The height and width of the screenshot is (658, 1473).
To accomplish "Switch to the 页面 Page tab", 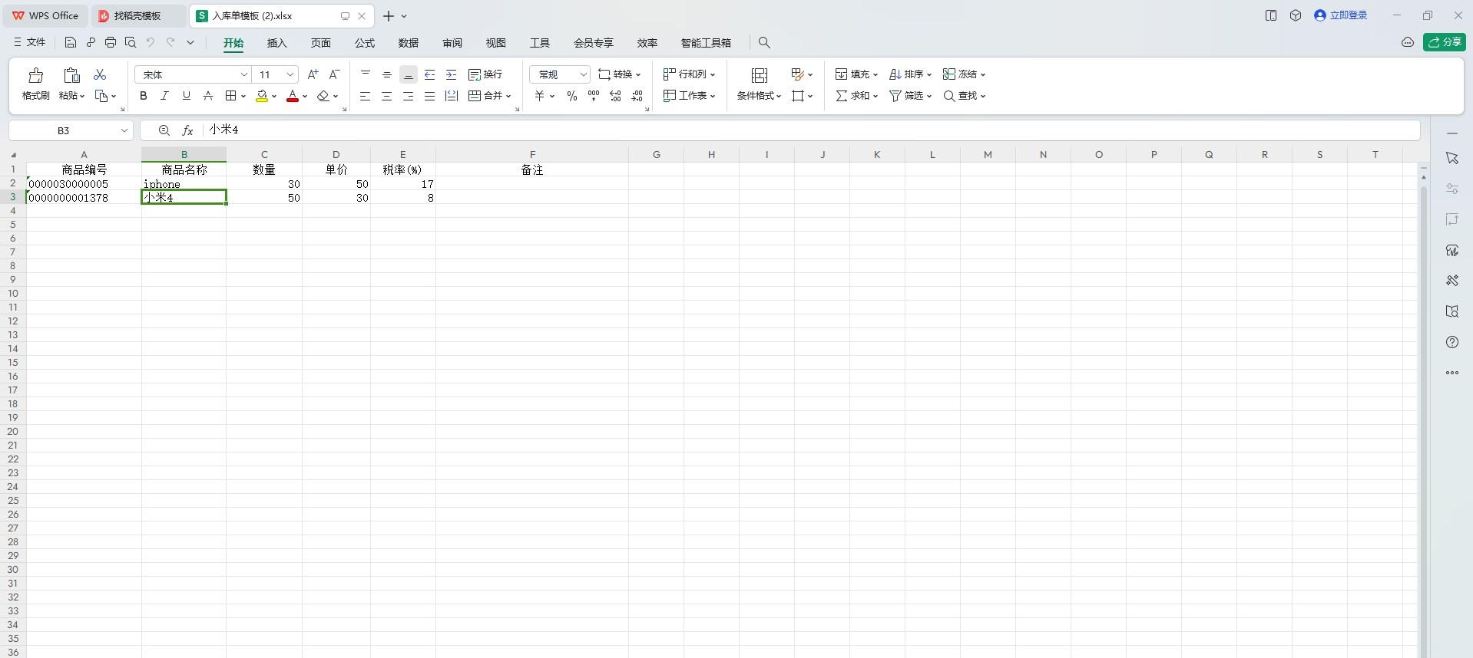I will point(320,43).
